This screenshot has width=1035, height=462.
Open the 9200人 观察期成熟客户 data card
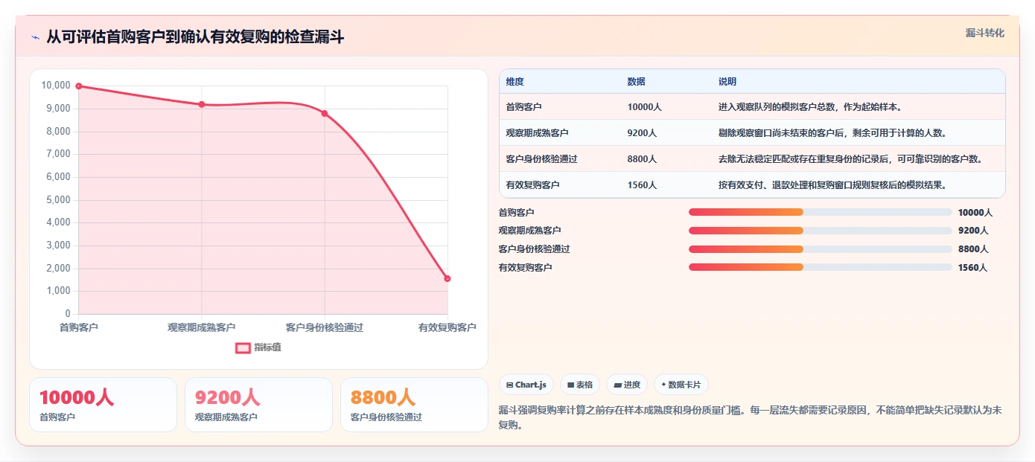coord(258,405)
